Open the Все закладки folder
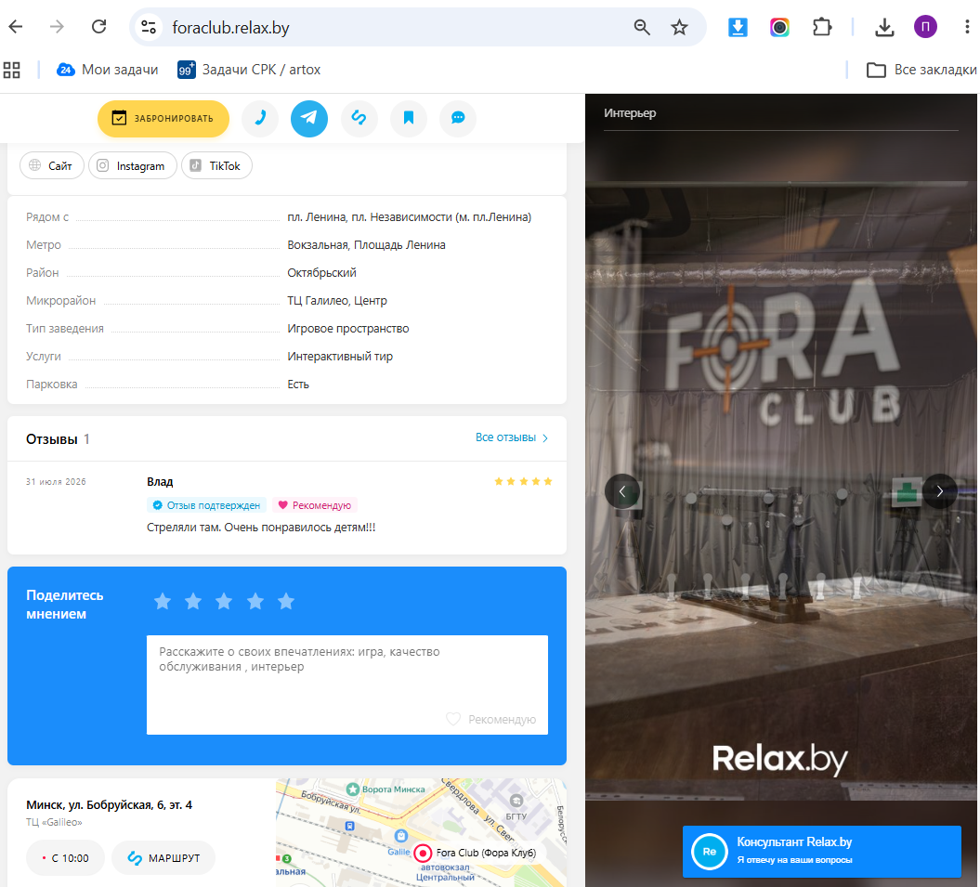The width and height of the screenshot is (980, 887). tap(921, 70)
